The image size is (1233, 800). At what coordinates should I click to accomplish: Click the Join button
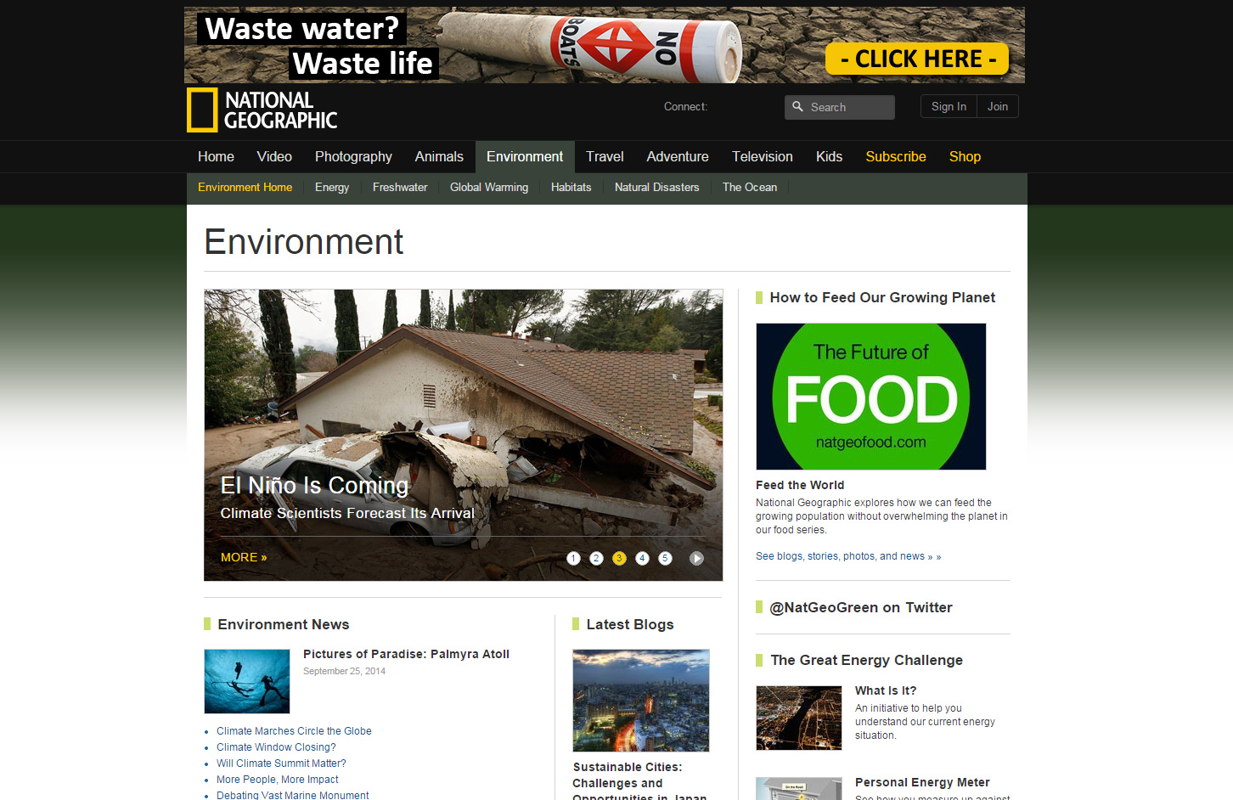(998, 106)
